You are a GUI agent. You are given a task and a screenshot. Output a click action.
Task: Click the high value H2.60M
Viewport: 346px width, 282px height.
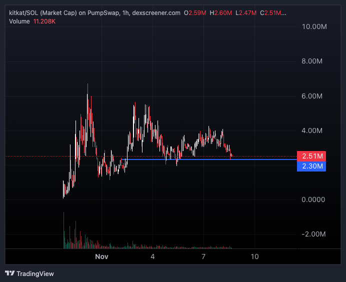pos(221,13)
